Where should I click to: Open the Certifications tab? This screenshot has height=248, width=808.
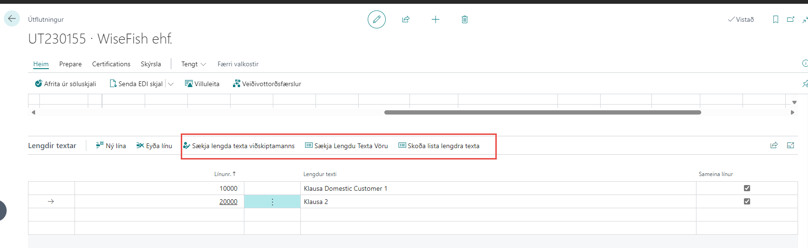(111, 64)
